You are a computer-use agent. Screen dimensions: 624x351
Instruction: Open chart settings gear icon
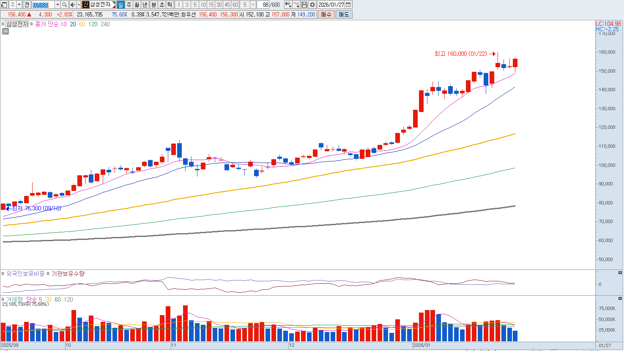click(x=312, y=5)
